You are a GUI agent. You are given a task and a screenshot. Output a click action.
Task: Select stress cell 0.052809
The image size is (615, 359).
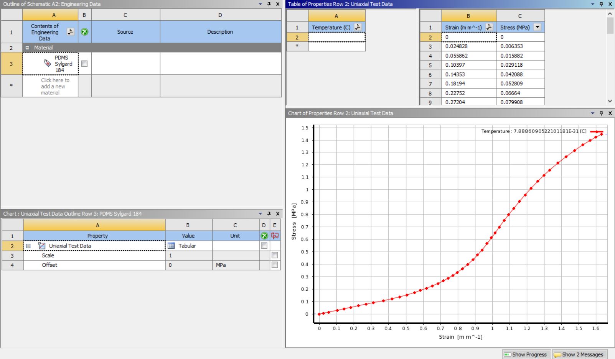coord(521,84)
